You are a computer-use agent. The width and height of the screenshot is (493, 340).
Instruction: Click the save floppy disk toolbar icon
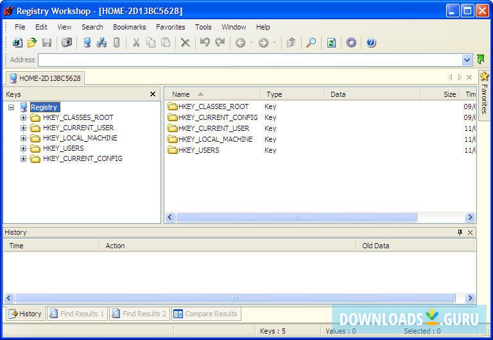[x=47, y=42]
